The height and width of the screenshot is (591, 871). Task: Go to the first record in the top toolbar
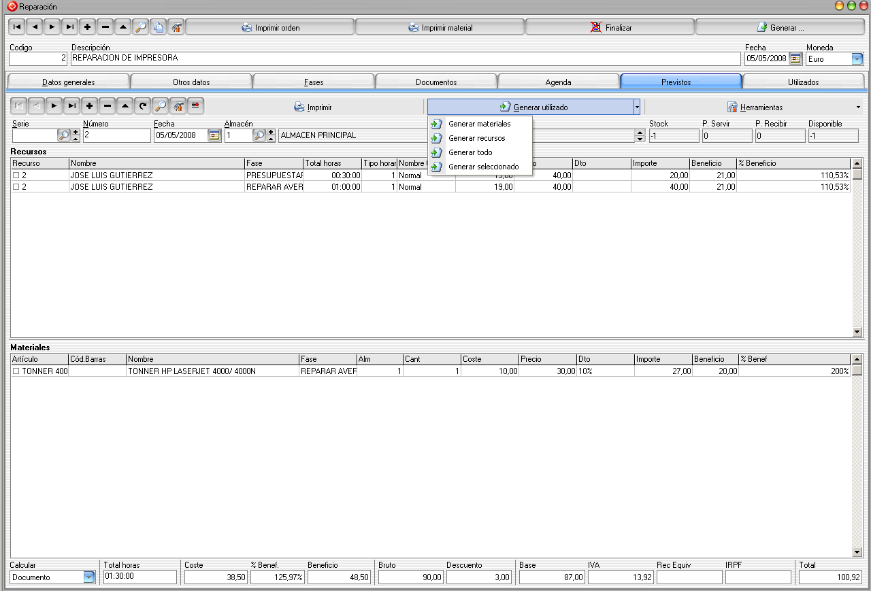pyautogui.click(x=16, y=27)
